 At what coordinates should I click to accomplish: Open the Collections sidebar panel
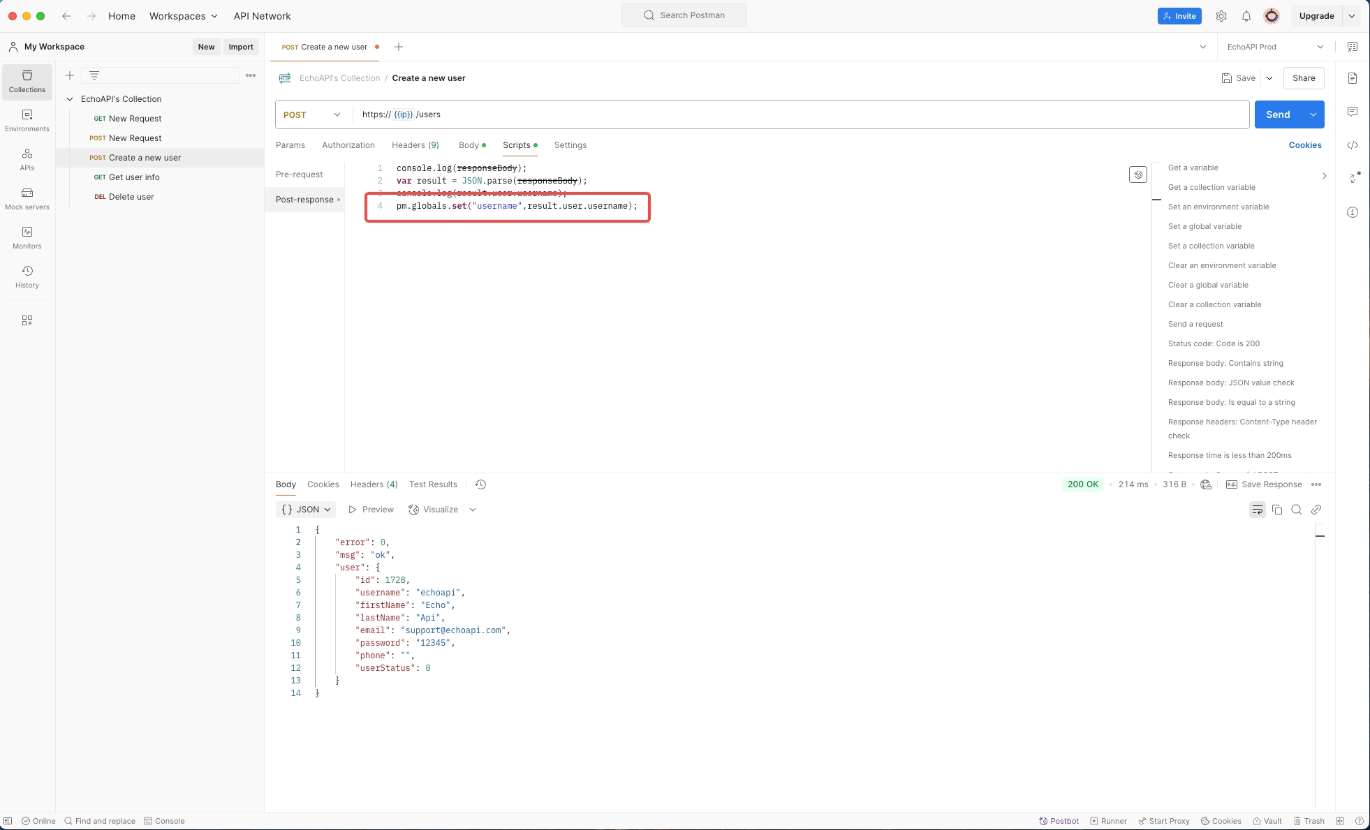(27, 82)
